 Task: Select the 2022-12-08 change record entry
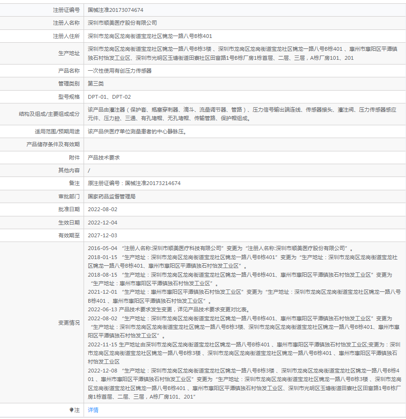pos(245,383)
